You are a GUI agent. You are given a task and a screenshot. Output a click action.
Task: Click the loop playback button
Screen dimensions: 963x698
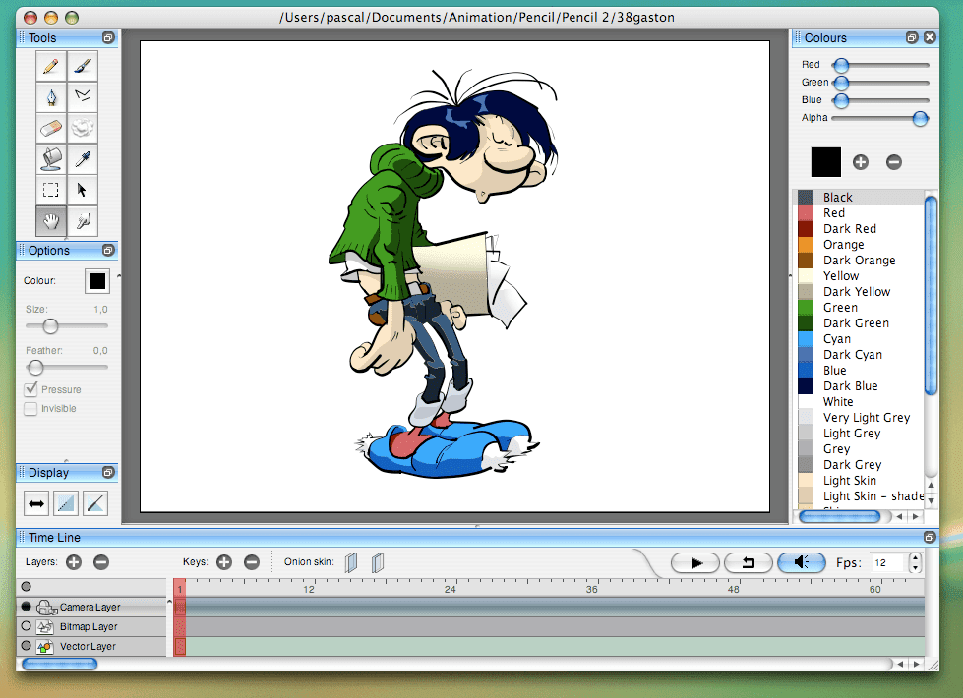(x=748, y=562)
